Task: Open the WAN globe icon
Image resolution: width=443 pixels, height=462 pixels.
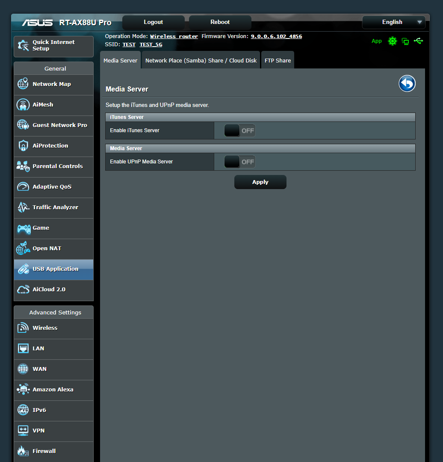Action: 23,369
